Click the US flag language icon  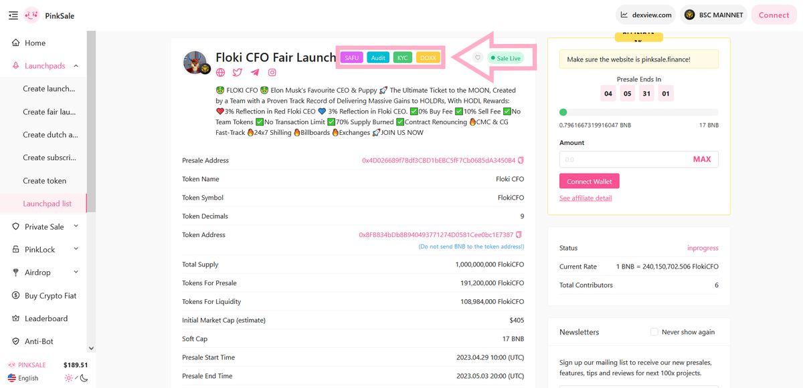coord(12,378)
